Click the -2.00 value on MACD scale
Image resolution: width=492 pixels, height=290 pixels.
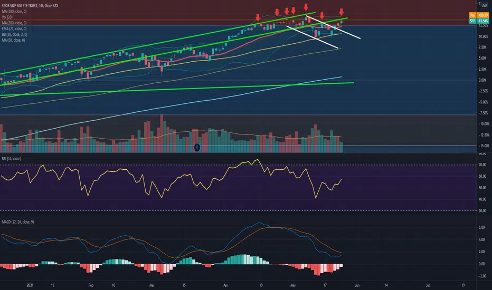click(x=481, y=276)
